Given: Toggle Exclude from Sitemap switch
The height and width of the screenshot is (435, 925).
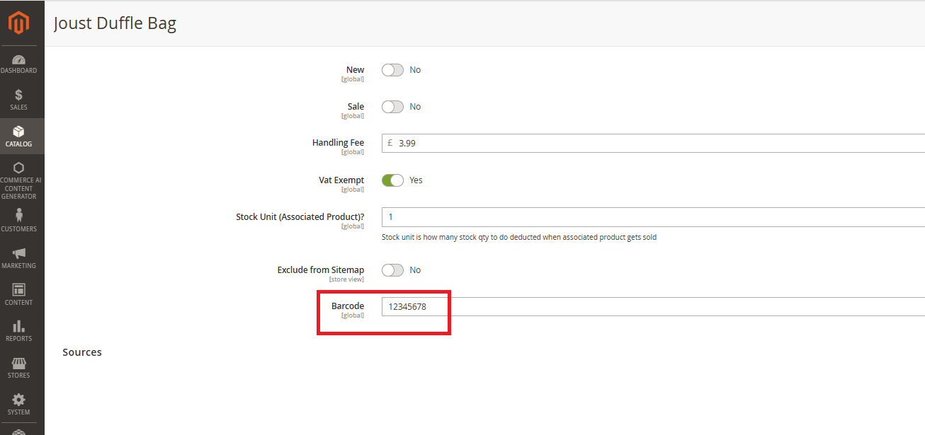Looking at the screenshot, I should point(392,270).
